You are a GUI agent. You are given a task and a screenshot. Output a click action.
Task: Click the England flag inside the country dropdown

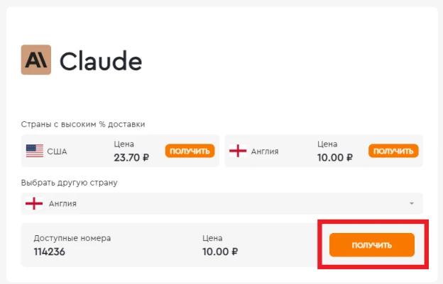(34, 203)
